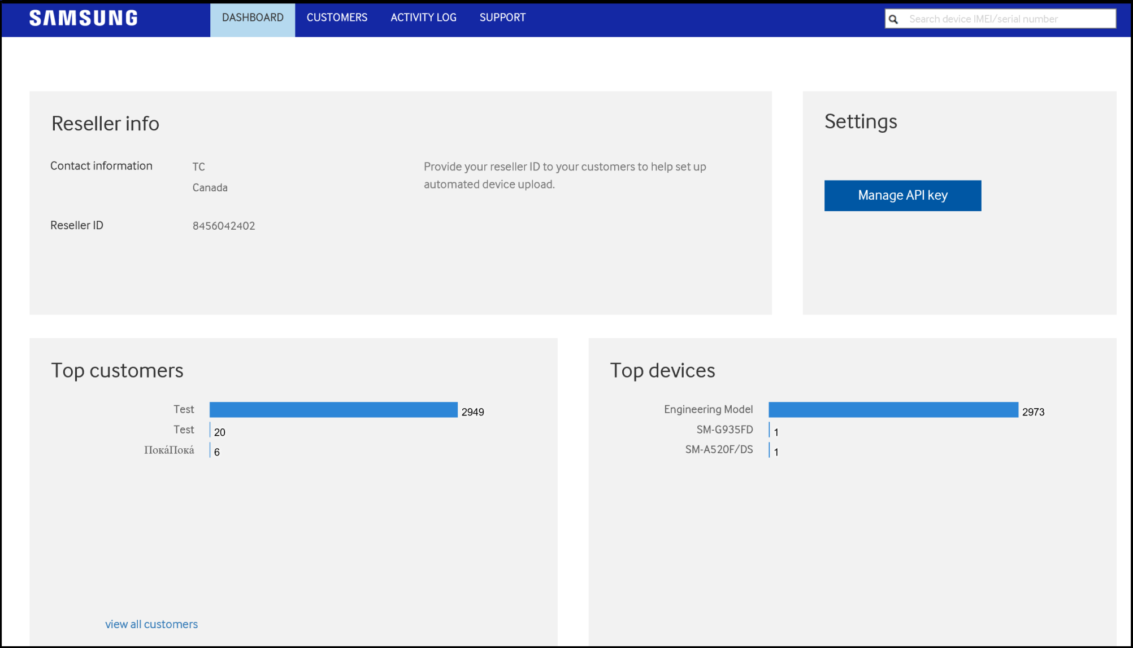Click the Test customer bar showing 2949
The image size is (1133, 648).
tap(333, 410)
